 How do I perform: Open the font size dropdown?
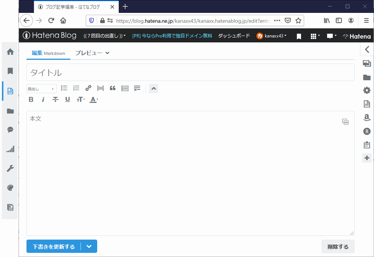tap(81, 99)
